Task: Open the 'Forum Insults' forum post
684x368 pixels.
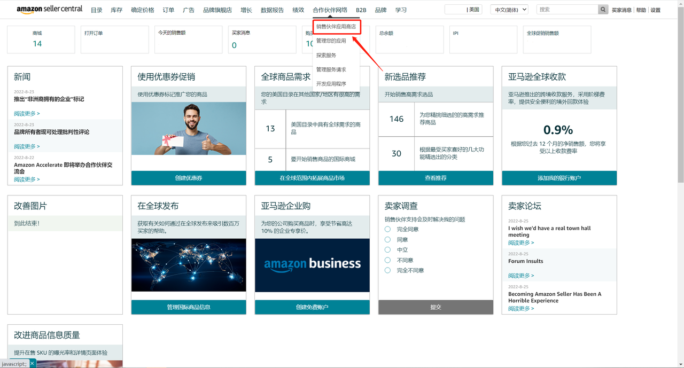Action: coord(525,261)
